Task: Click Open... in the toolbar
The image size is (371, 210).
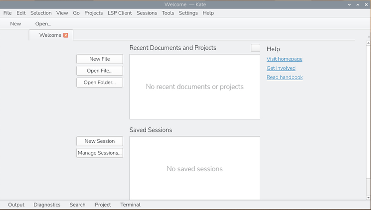Action: [43, 23]
